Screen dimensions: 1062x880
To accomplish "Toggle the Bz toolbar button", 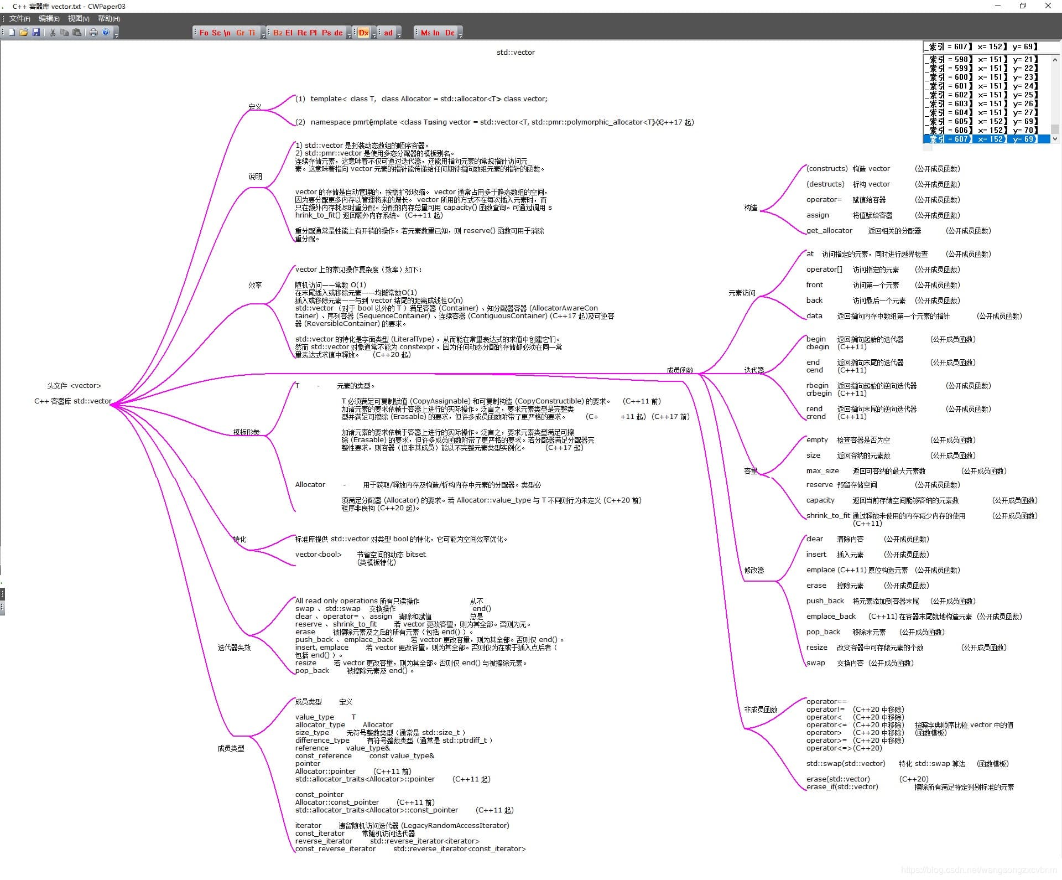I will point(278,33).
